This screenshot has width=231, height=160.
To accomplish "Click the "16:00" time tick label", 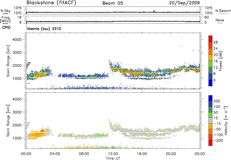I will pos(142,154).
